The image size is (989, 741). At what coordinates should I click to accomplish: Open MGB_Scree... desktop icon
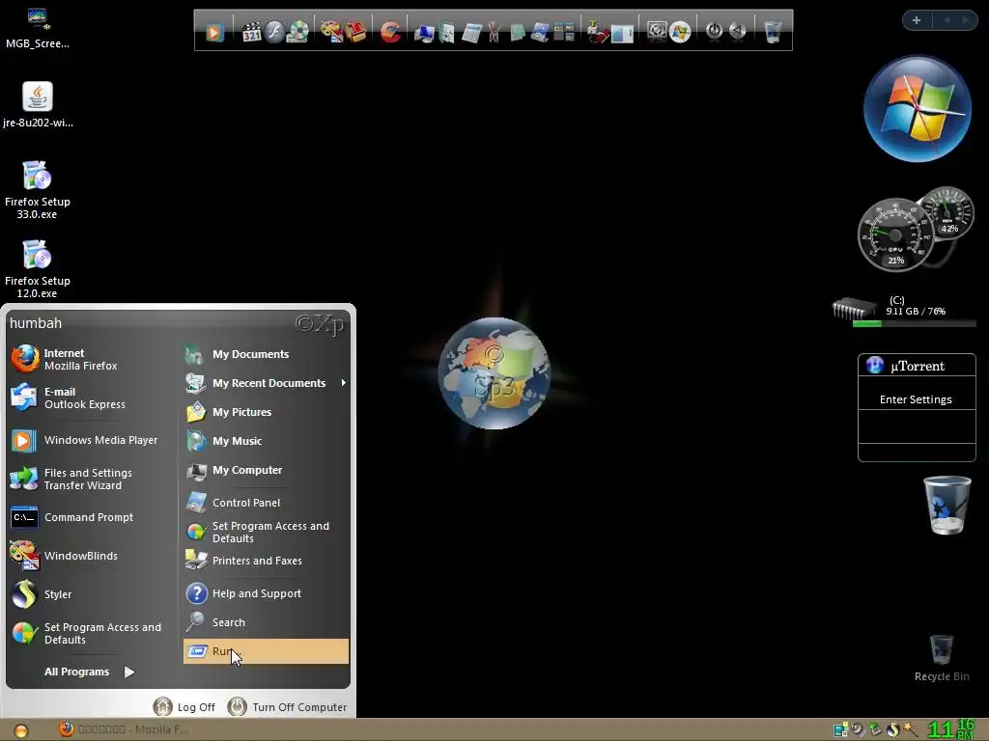pyautogui.click(x=38, y=28)
